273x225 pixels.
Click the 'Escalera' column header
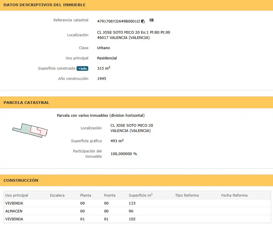coord(57,195)
